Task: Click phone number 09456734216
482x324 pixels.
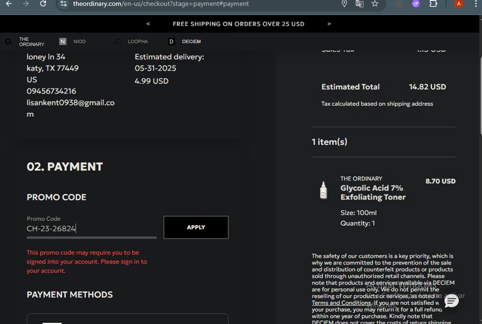Action: (51, 91)
